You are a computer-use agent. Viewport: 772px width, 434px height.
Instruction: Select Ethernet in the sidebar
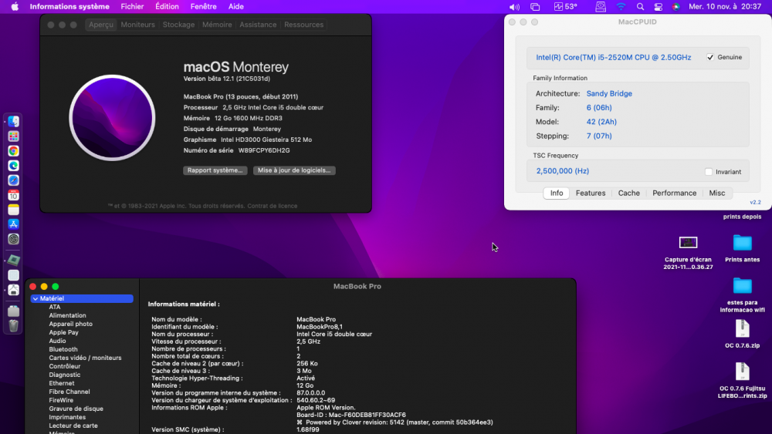tap(62, 383)
